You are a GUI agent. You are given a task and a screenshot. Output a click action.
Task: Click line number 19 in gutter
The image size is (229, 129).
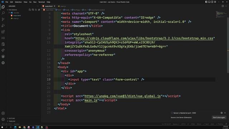[x=49, y=80]
